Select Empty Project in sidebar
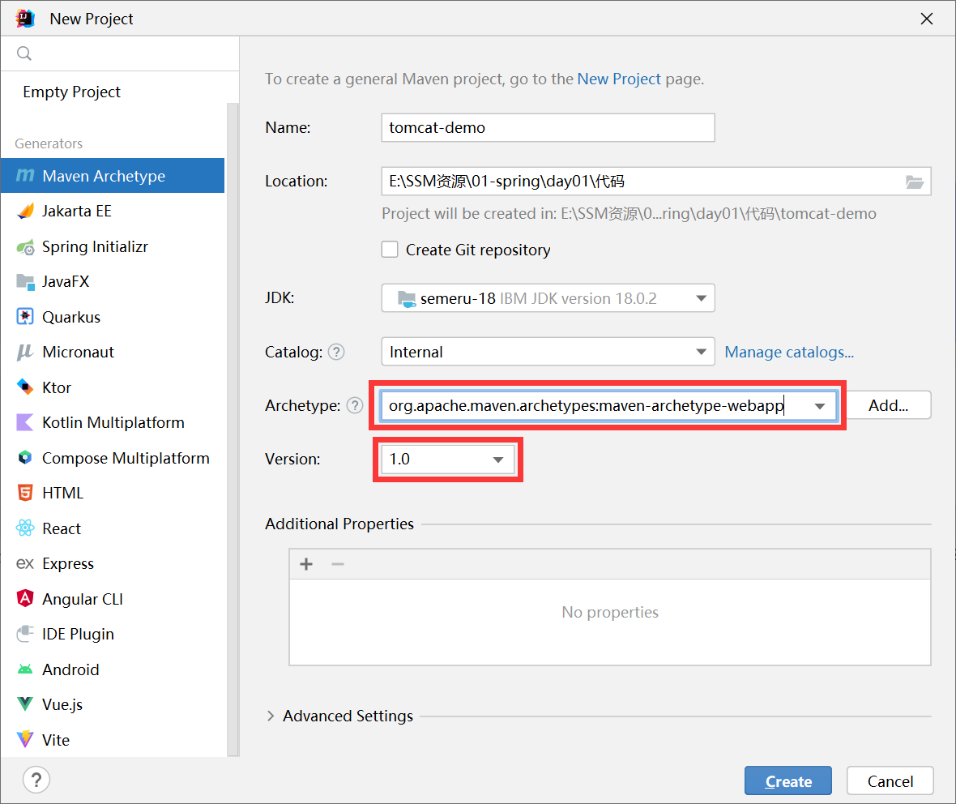Screen dimensions: 956x804 [x=71, y=92]
